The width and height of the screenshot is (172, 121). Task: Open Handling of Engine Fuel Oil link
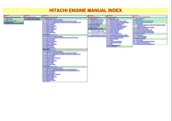141,43
